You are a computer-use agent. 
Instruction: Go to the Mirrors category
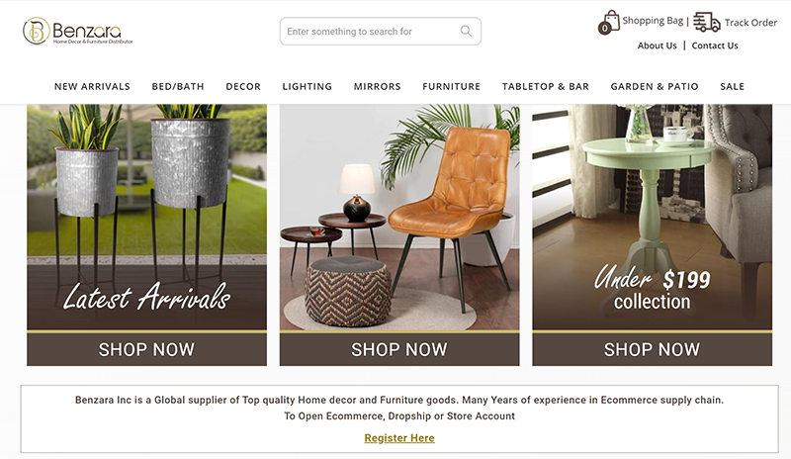point(378,86)
